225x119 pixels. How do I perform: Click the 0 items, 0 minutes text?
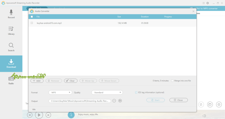(161, 81)
